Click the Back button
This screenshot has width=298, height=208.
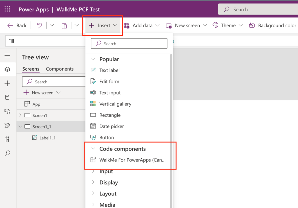[x=17, y=25]
